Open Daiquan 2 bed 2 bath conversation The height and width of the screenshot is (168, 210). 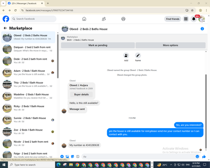click(29, 49)
